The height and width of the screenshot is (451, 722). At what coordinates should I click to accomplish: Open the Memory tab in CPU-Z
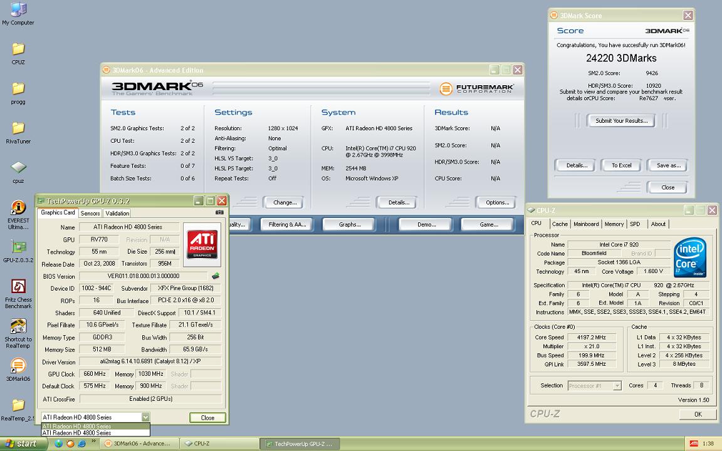click(614, 224)
